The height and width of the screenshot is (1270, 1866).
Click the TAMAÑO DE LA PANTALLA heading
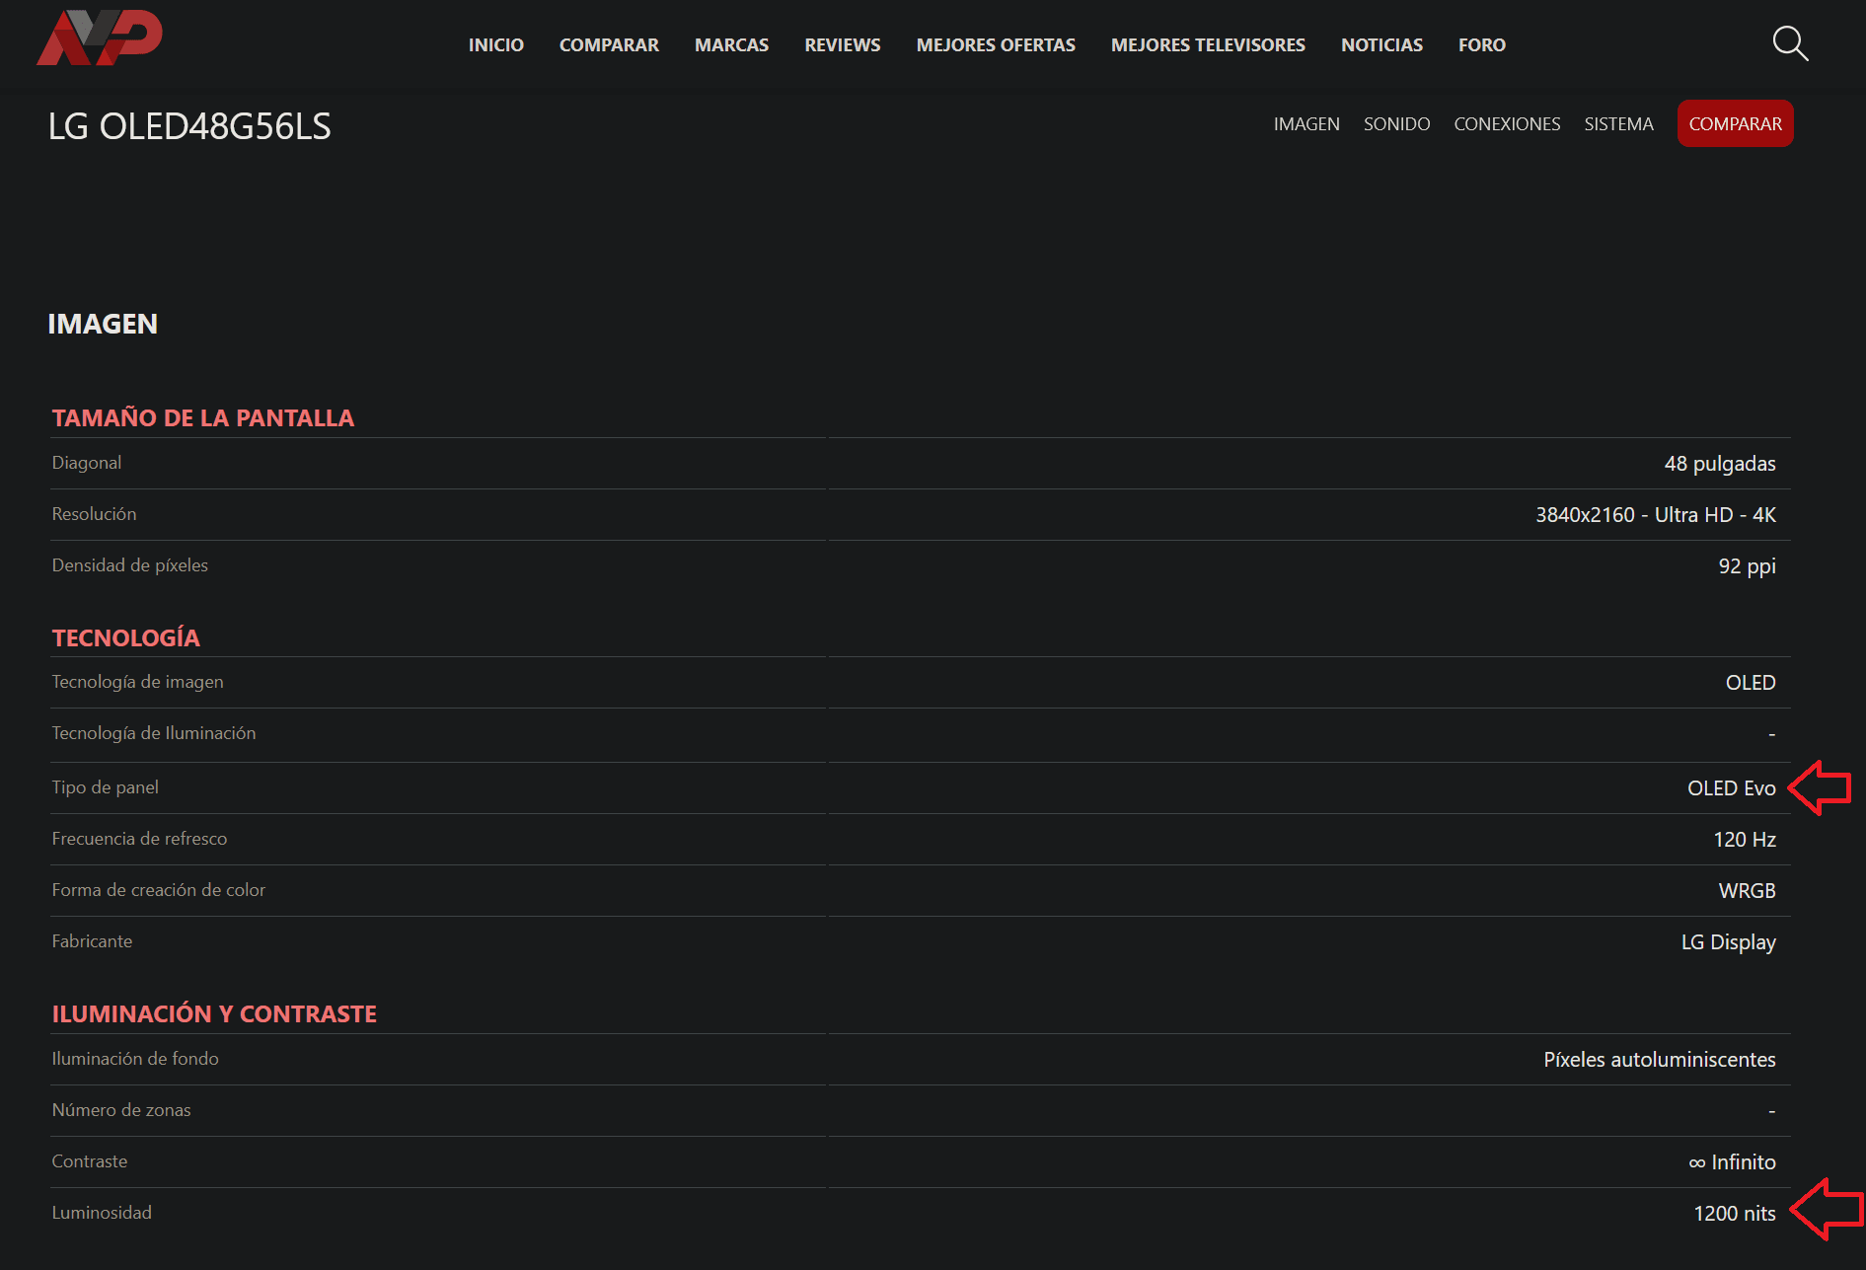[203, 417]
